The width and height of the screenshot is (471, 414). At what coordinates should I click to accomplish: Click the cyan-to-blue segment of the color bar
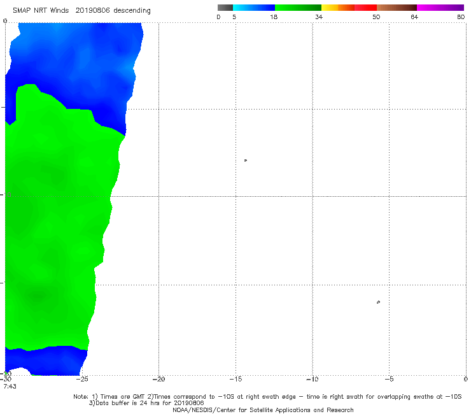point(254,8)
